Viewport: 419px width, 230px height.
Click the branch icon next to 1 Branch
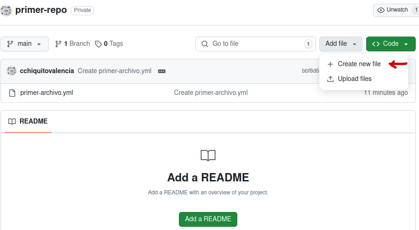pos(58,44)
